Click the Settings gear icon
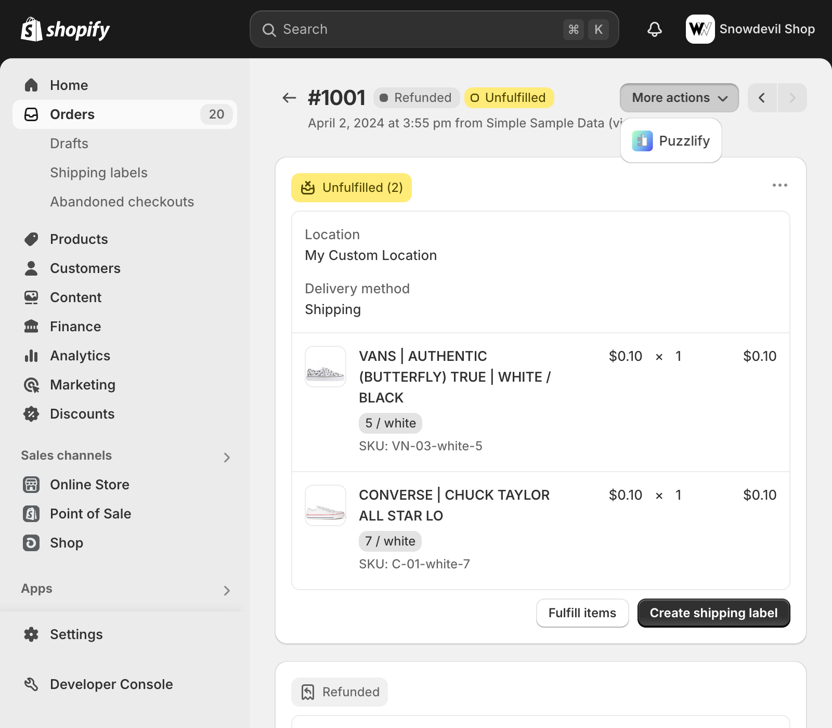This screenshot has height=728, width=832. [x=31, y=634]
